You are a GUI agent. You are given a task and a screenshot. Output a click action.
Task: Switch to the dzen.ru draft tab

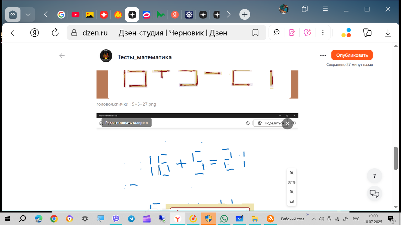[x=132, y=14]
